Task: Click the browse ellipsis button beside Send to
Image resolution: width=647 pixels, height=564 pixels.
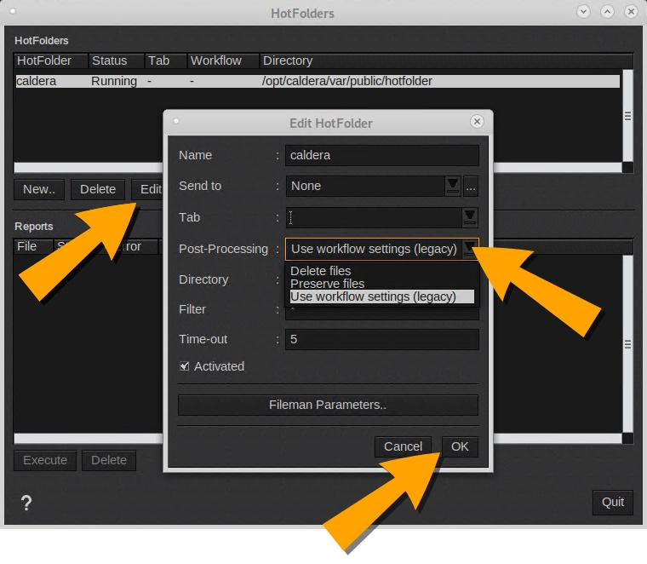Action: point(471,186)
